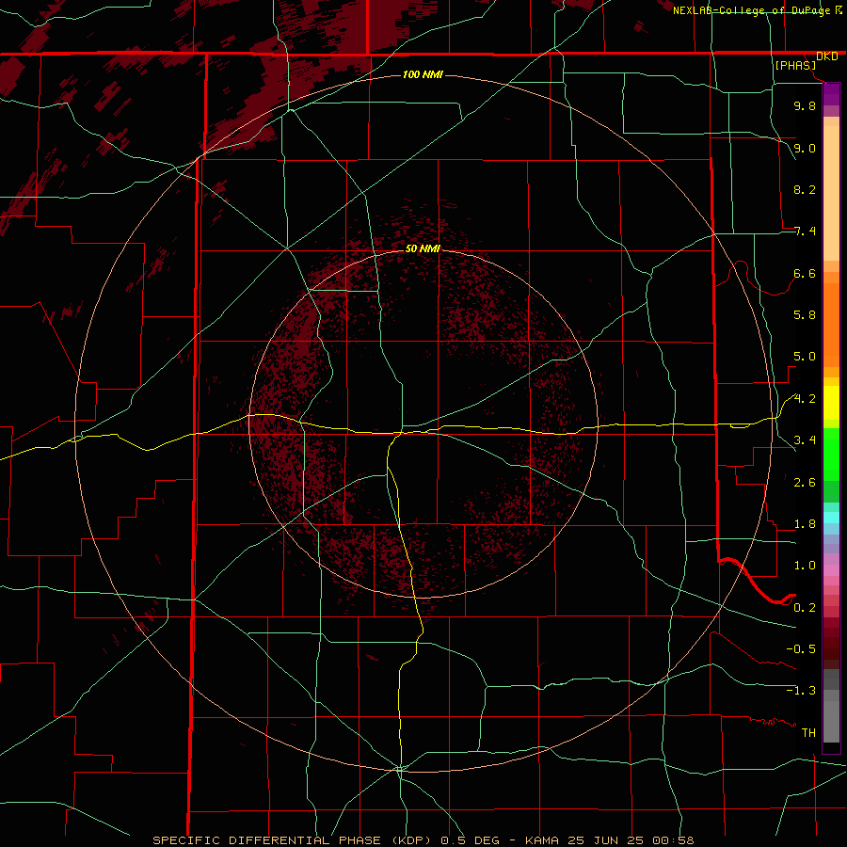Viewport: 847px width, 847px height.
Task: Click the 8.2 value on the scale
Action: (x=805, y=189)
